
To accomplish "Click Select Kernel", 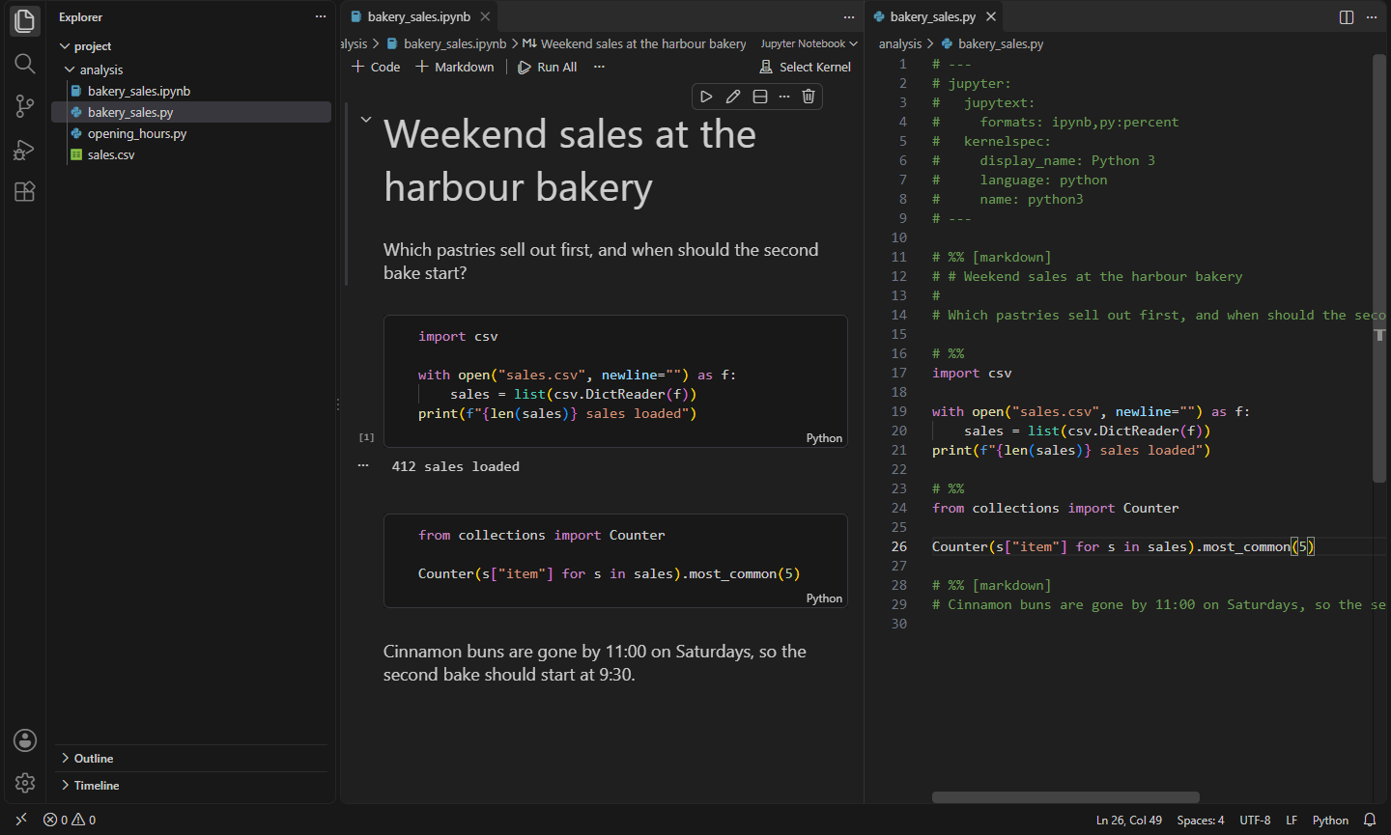I will [x=806, y=67].
